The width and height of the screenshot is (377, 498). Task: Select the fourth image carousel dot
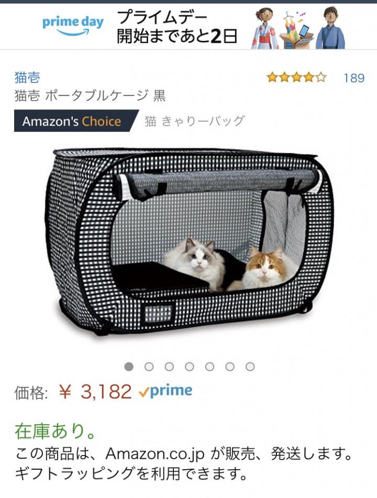pos(190,367)
